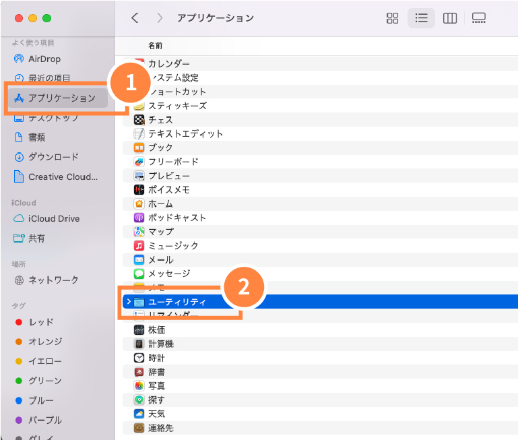
Task: Select the ポッドキャスト app icon
Action: click(x=139, y=218)
